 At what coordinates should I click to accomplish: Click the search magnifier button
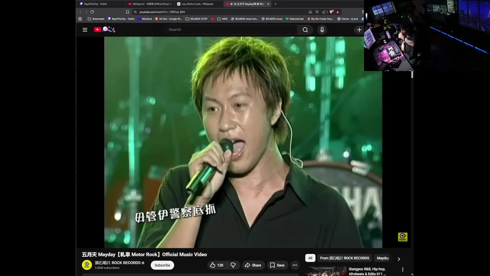coord(305,30)
